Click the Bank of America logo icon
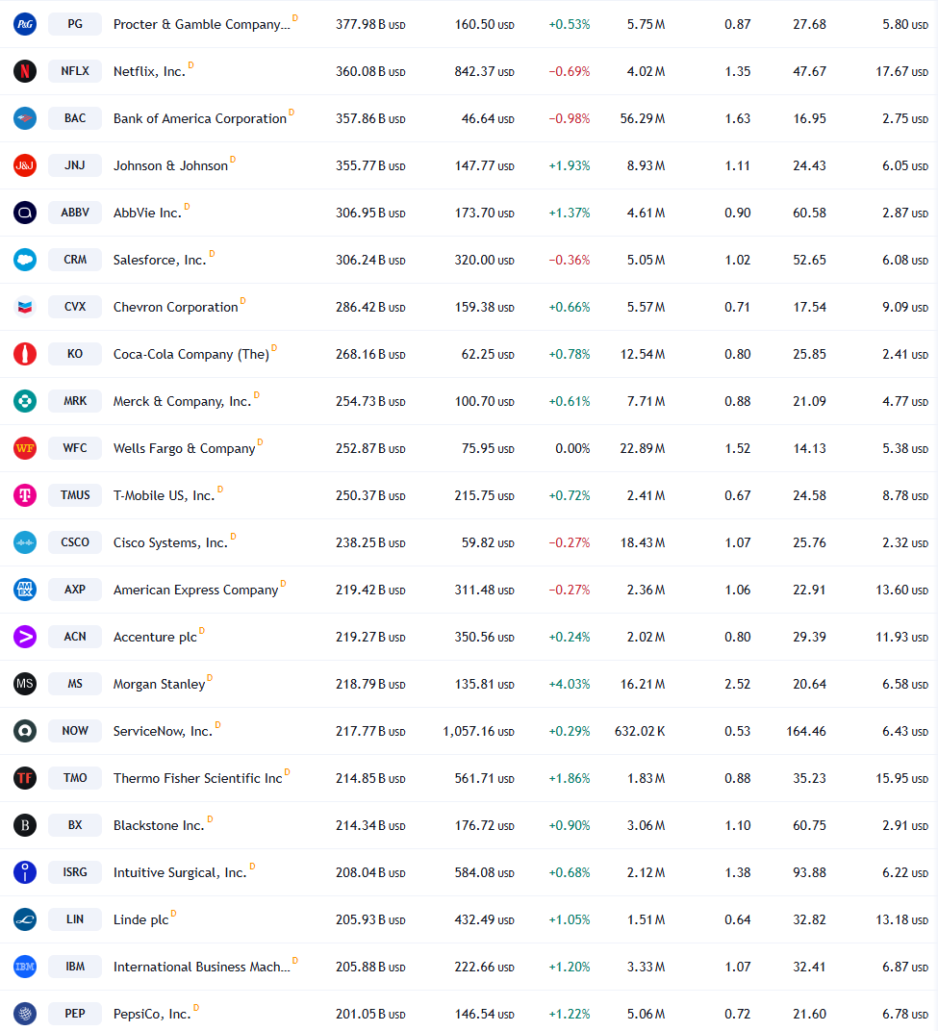The height and width of the screenshot is (1031, 938). (25, 118)
